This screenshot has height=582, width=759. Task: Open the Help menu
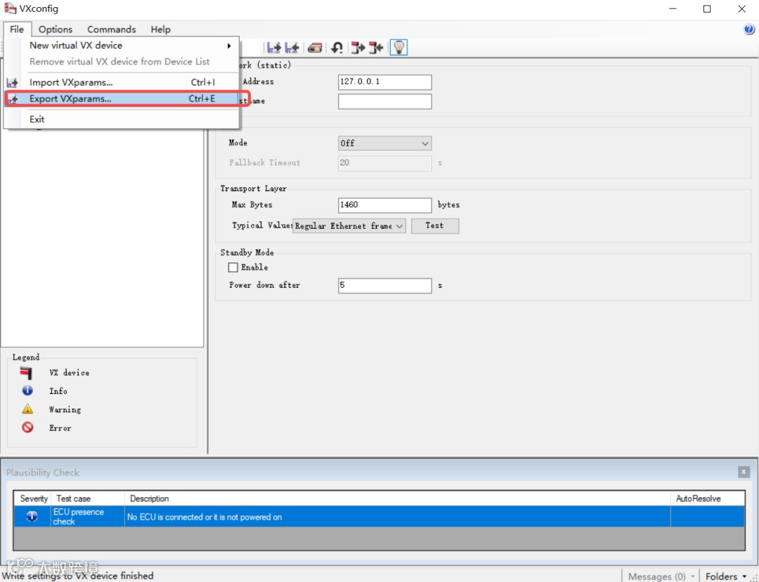tap(160, 29)
